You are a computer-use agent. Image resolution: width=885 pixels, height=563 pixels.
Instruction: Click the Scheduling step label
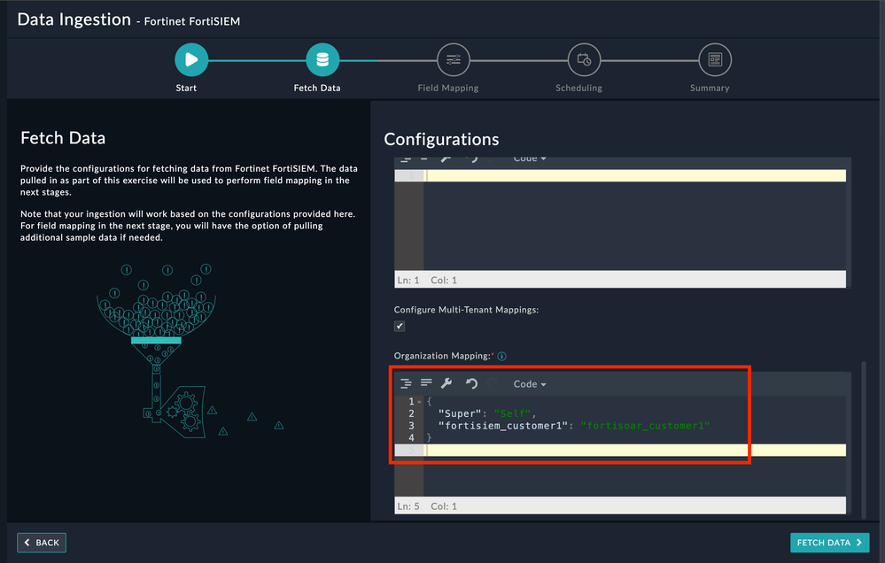click(578, 88)
